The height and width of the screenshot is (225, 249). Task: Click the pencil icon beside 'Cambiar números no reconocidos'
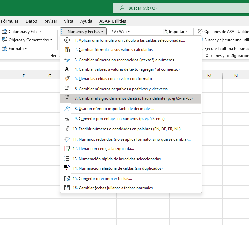(x=67, y=60)
